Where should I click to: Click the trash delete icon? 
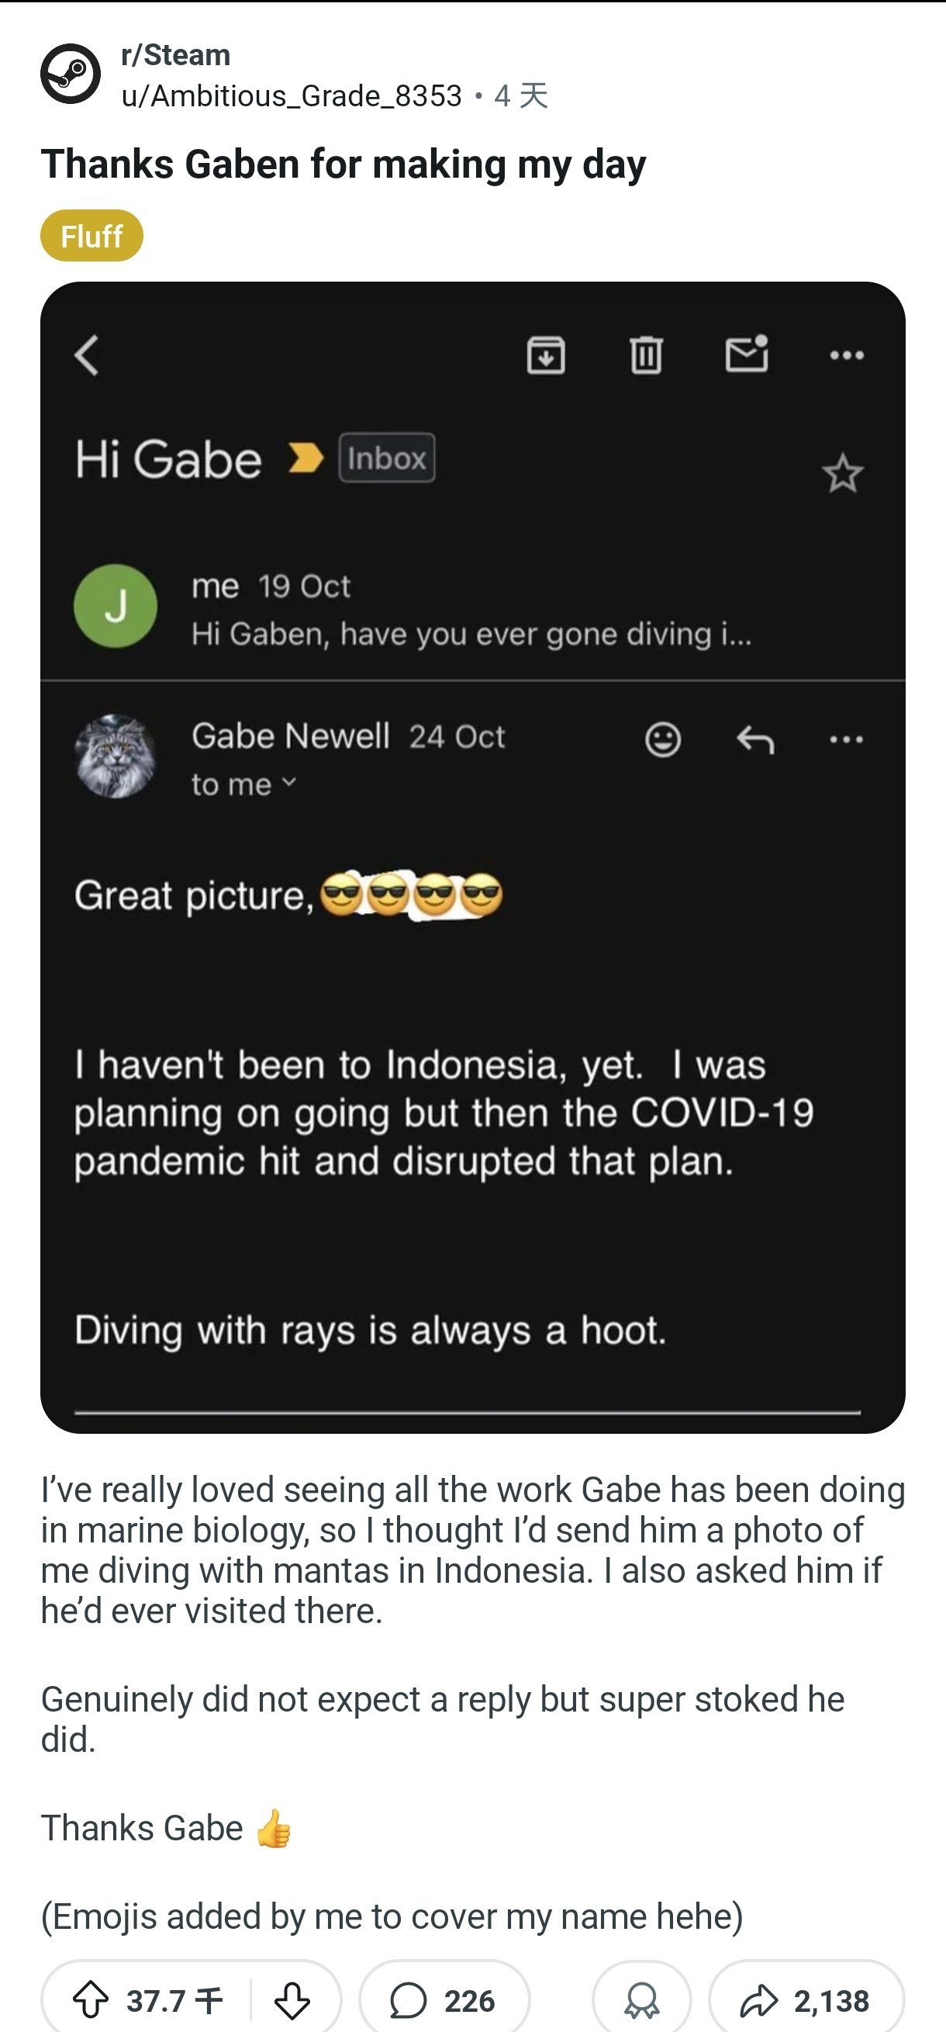[646, 355]
